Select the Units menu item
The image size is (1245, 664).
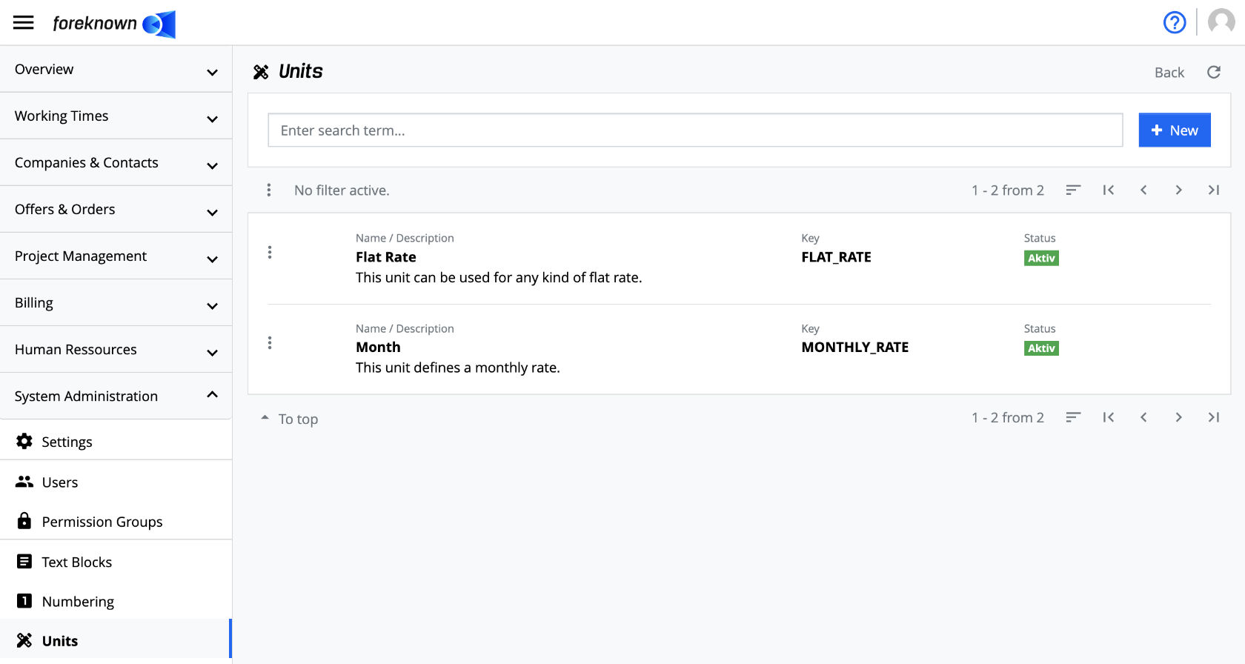[x=116, y=640]
